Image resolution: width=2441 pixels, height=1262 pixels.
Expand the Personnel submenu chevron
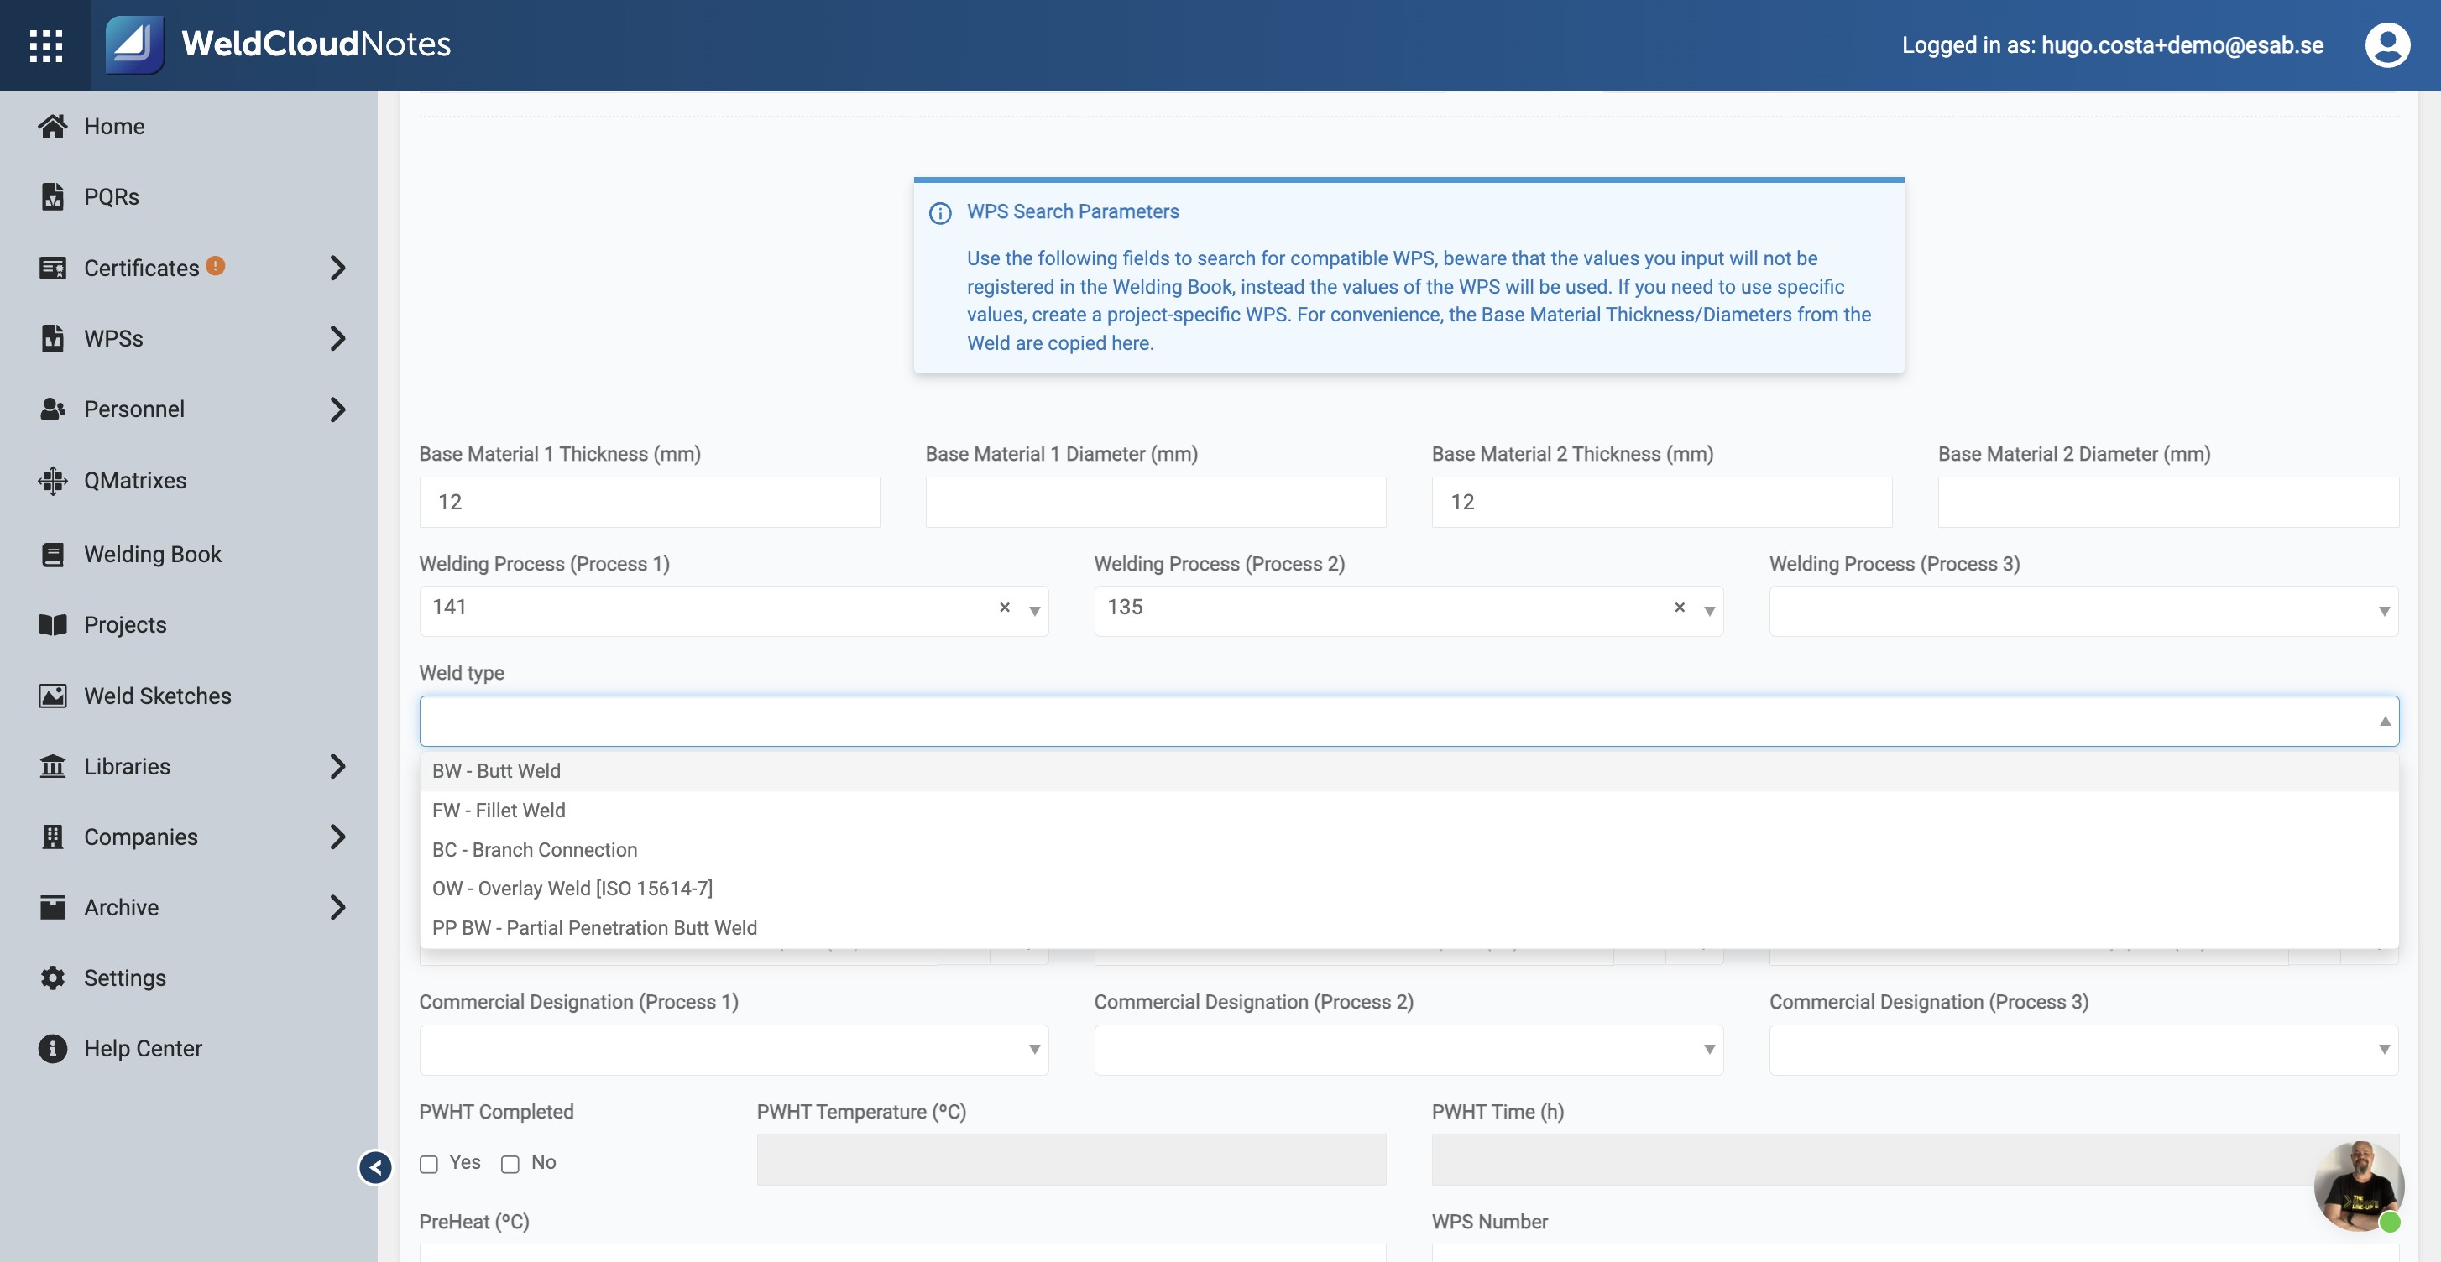point(337,409)
